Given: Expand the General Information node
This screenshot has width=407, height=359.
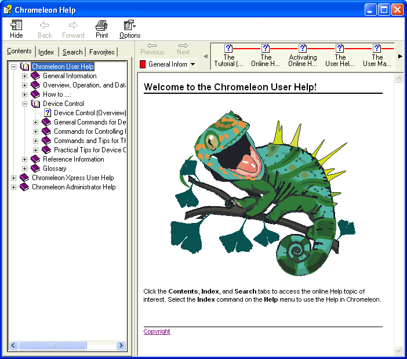Looking at the screenshot, I should (24, 76).
